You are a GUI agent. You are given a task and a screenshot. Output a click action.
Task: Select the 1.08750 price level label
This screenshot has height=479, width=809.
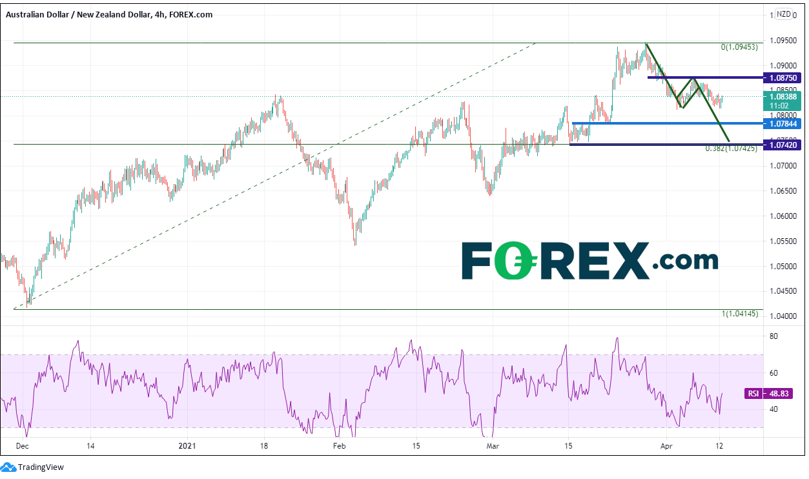tap(783, 77)
